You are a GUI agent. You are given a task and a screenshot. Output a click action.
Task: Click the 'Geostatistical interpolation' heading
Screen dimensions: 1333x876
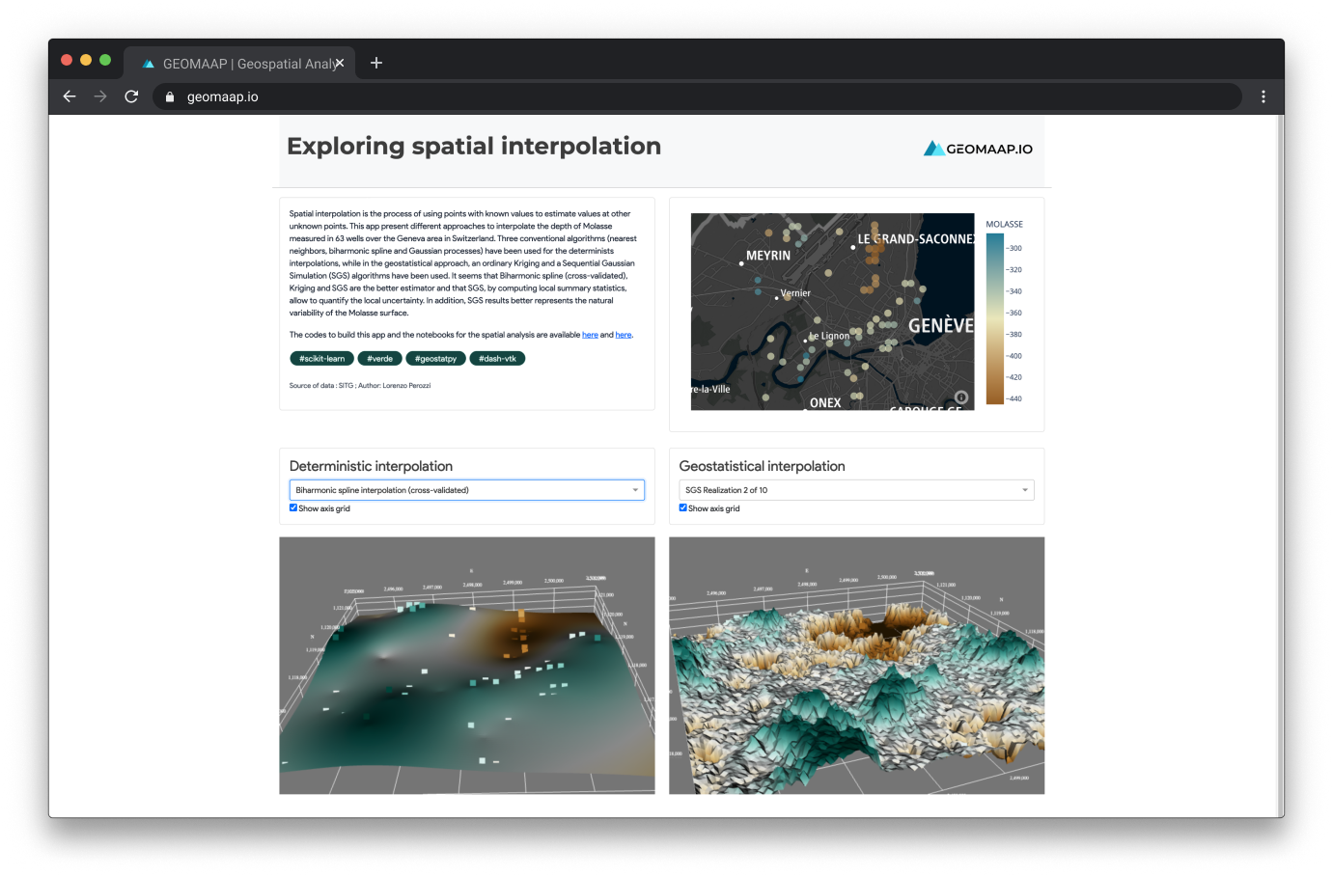[762, 466]
